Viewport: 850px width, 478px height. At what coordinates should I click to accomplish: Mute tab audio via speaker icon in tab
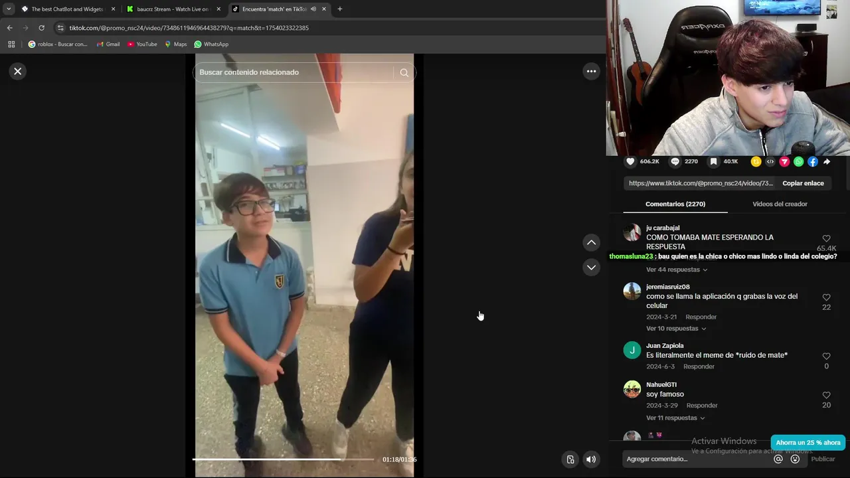pos(313,9)
